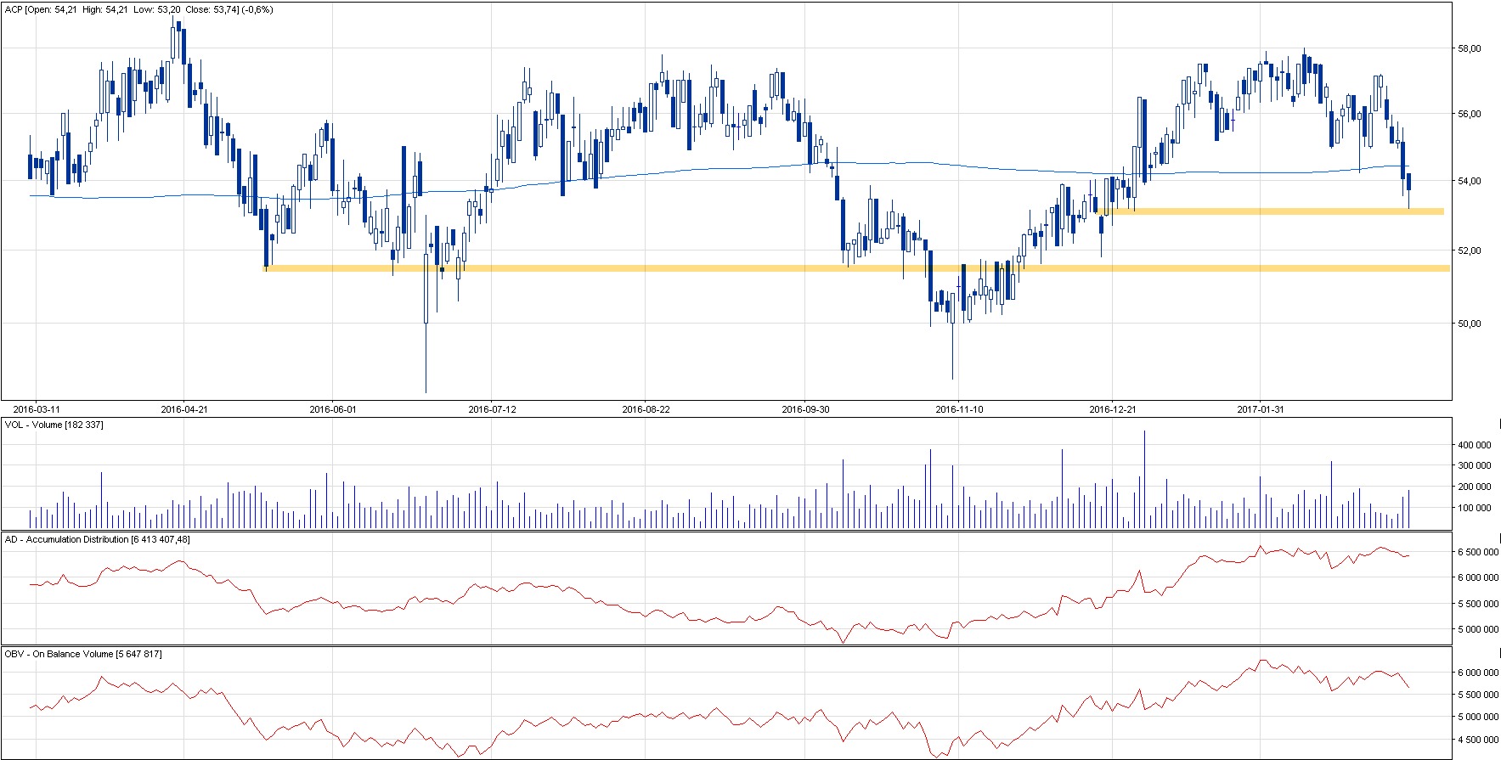
Task: Select the 4 500 000 label on the OBV axis
Action: pos(1478,740)
